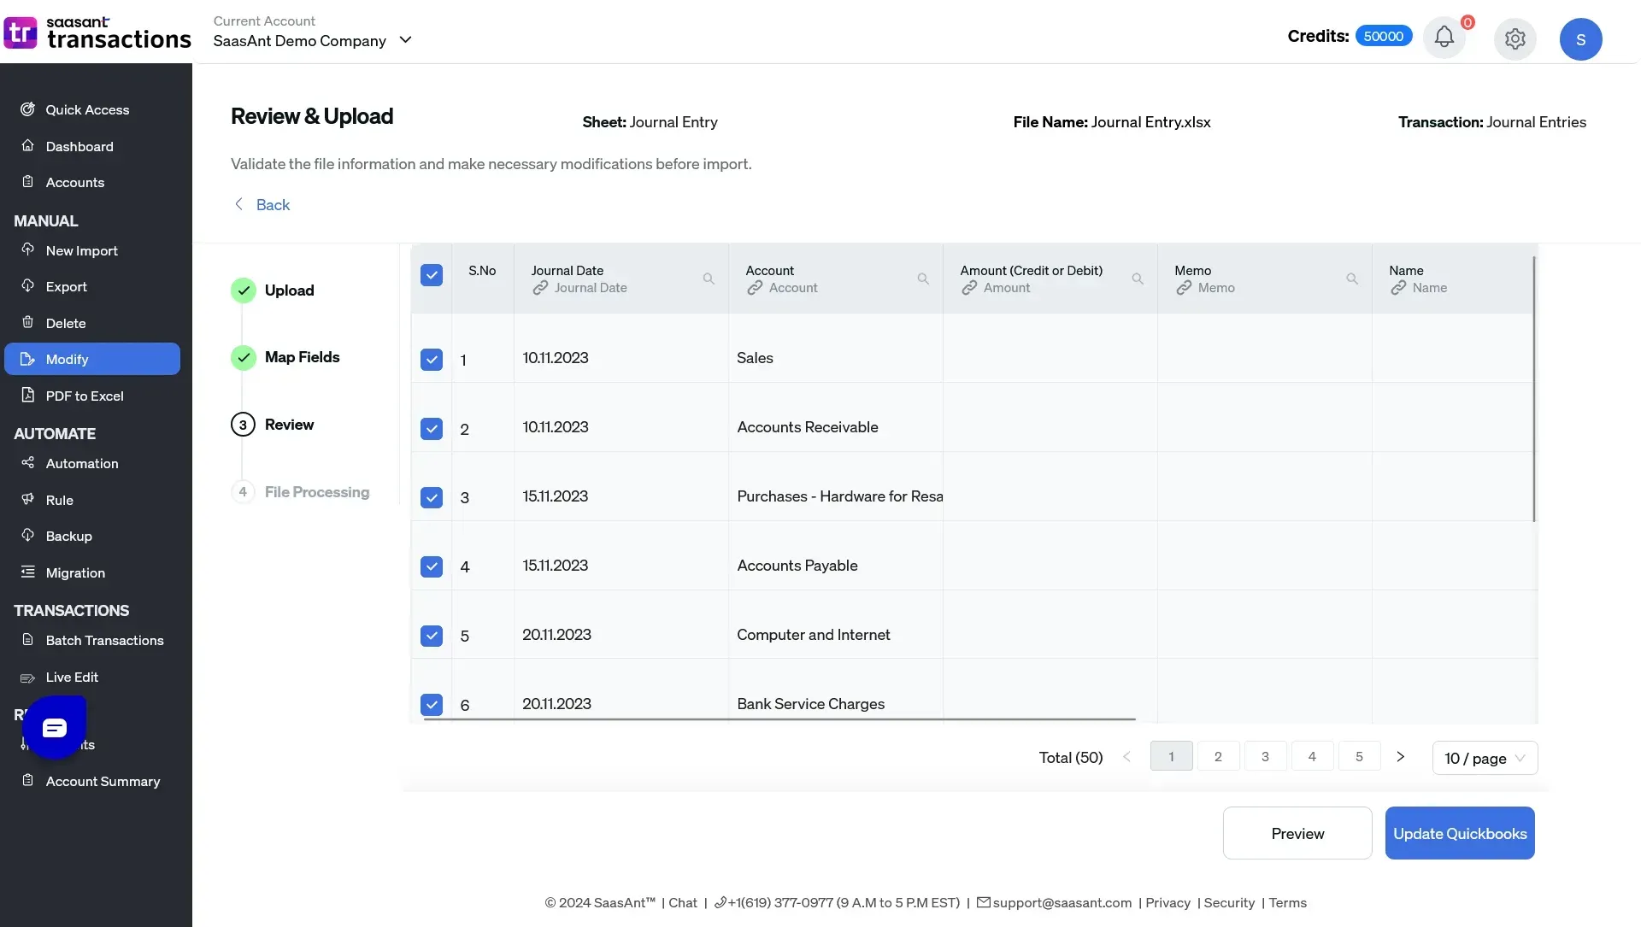The height and width of the screenshot is (927, 1641).
Task: Uncheck row 2 Accounts Receivable checkbox
Action: coord(432,429)
